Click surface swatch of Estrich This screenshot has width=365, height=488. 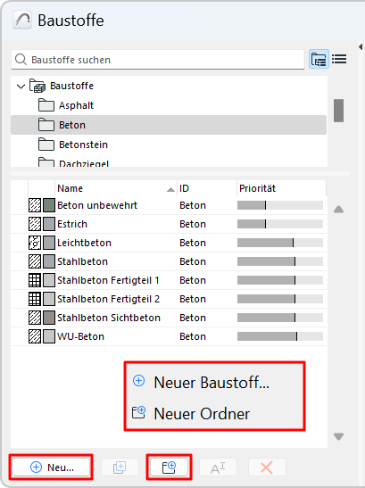pos(49,224)
